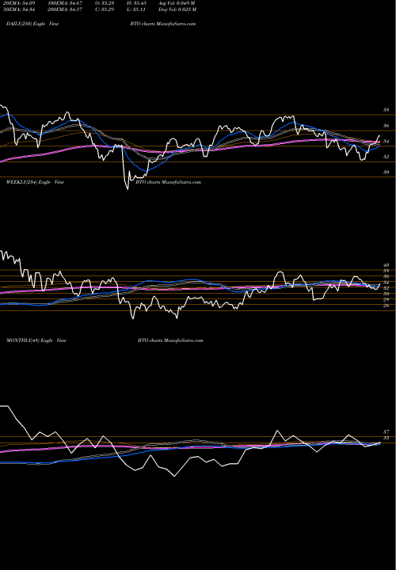The height and width of the screenshot is (570, 396).
Task: Click the 26 axis label on weekly chart
Action: (386, 306)
